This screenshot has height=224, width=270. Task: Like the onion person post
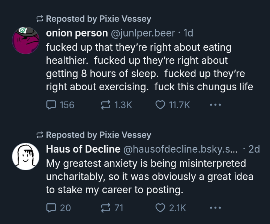(x=172, y=105)
